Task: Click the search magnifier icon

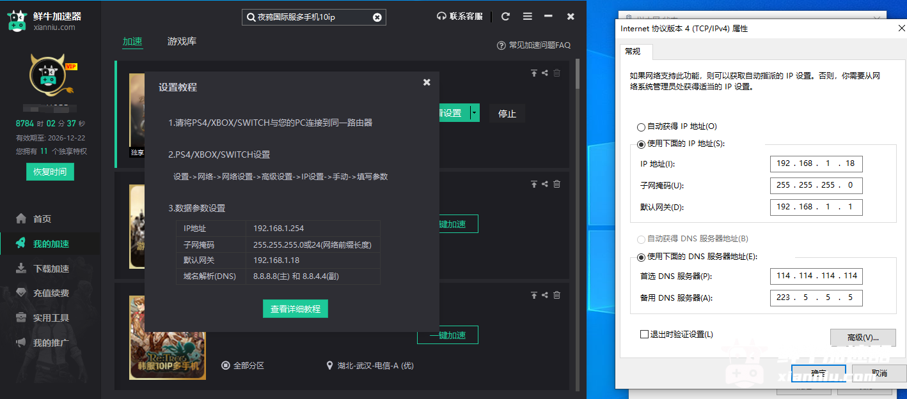Action: 250,17
